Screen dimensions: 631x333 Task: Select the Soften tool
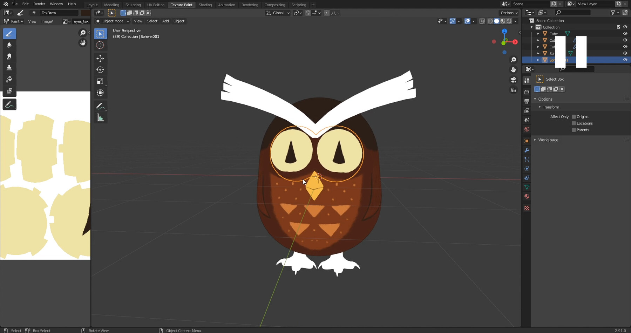click(x=9, y=45)
